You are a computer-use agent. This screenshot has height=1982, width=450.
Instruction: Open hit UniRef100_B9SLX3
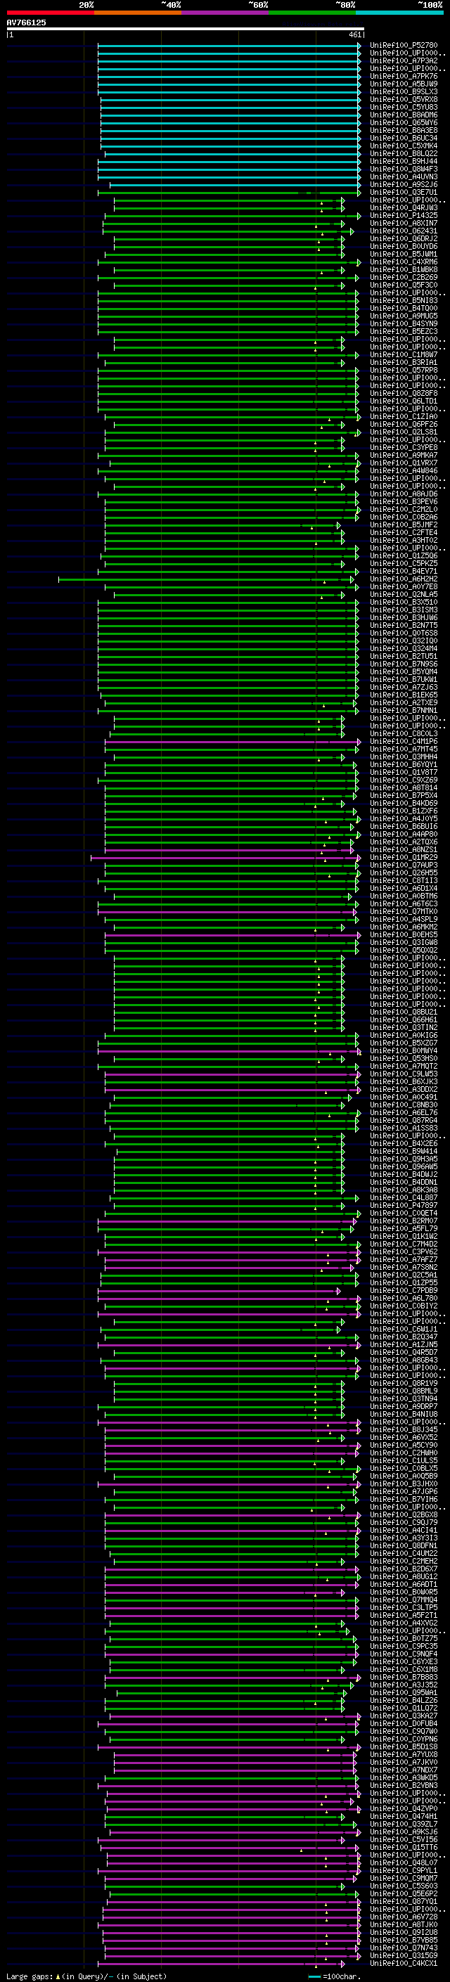404,91
